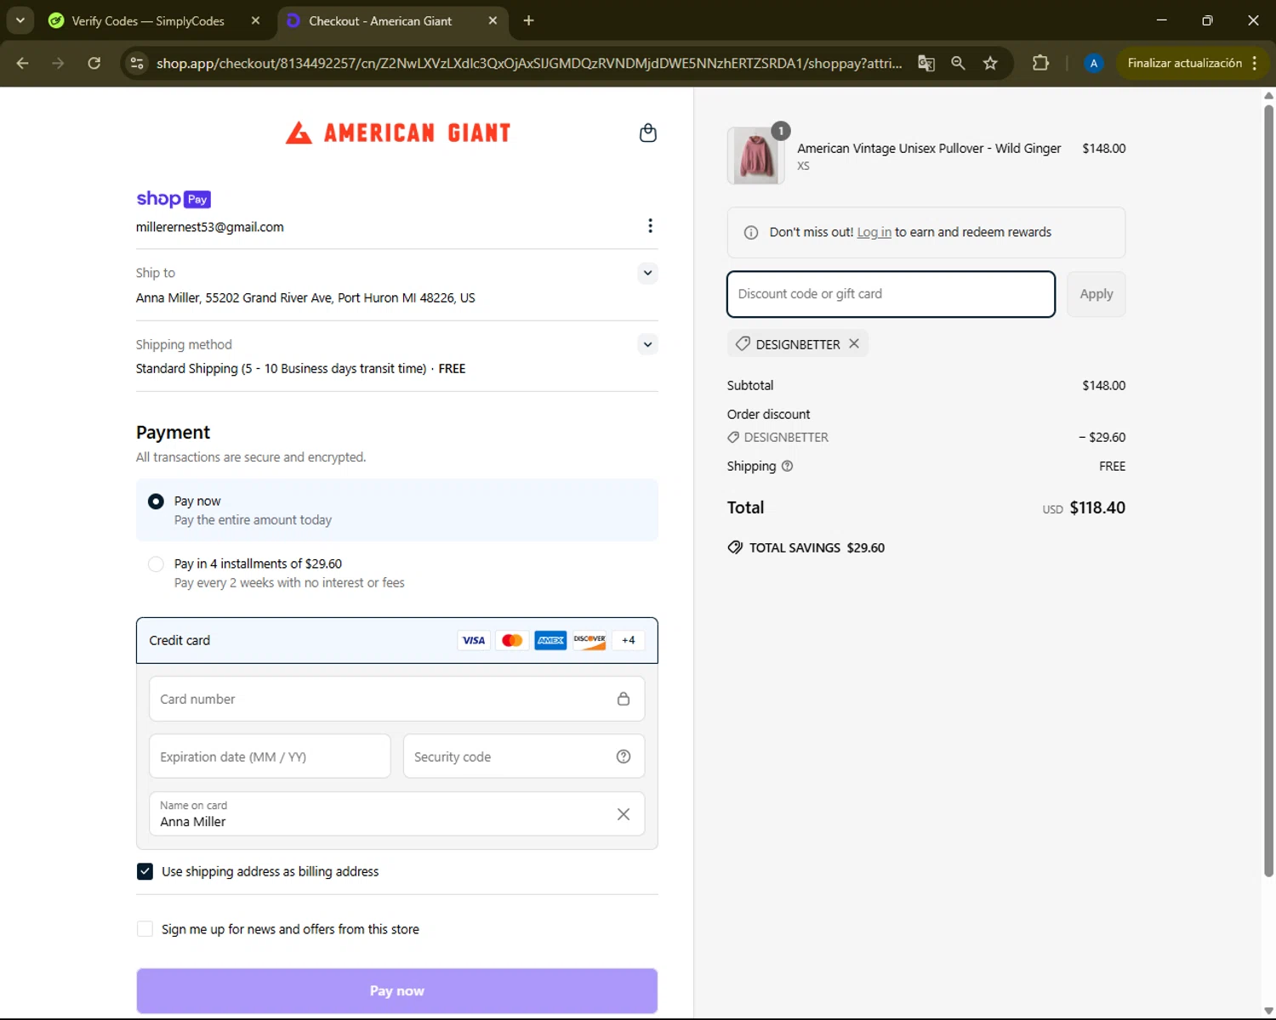This screenshot has height=1020, width=1276.
Task: Click the American Giant logo
Action: point(398,133)
